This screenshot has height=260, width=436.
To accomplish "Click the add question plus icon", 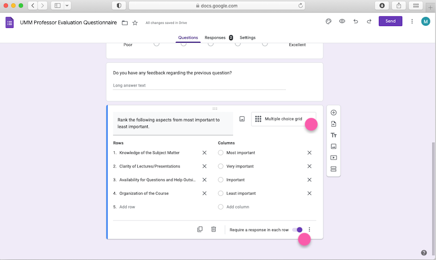I will pyautogui.click(x=334, y=113).
